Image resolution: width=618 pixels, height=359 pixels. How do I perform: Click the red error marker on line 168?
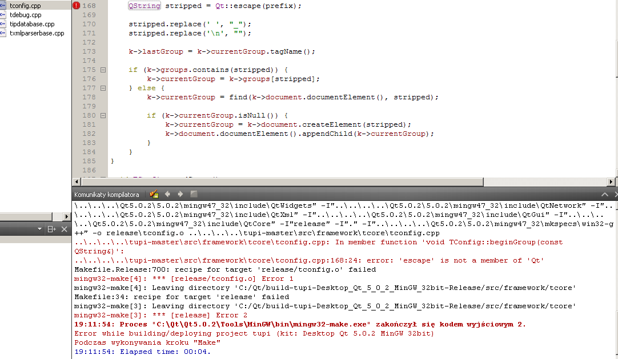[x=76, y=6]
